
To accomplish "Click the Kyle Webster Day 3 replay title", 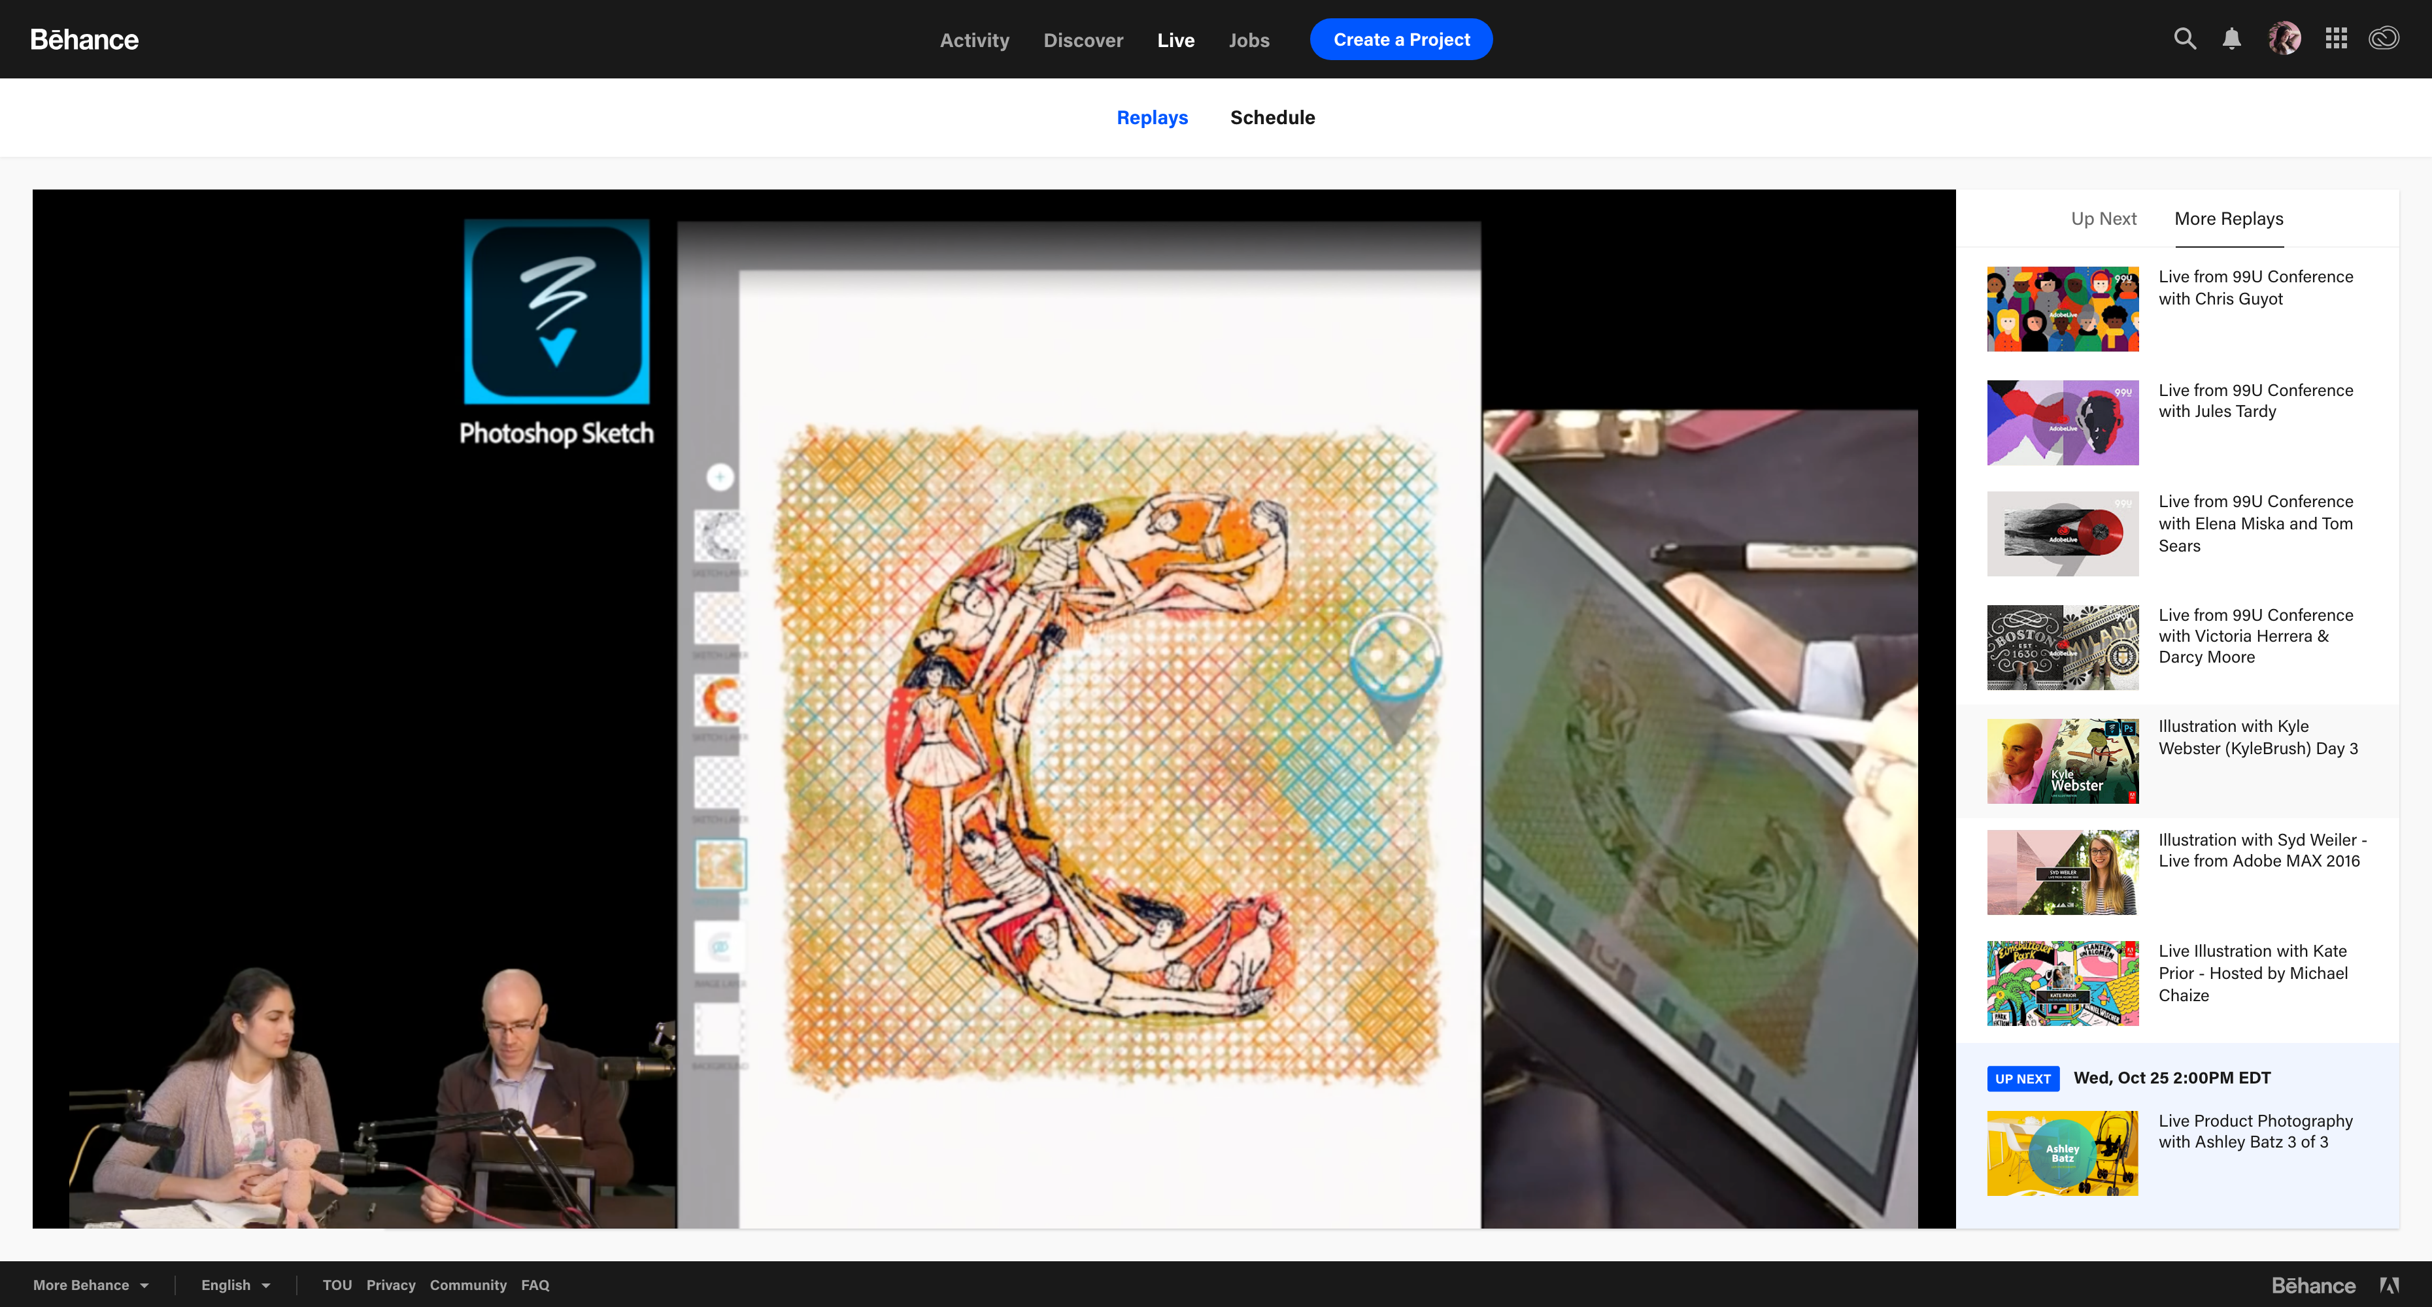I will tap(2257, 737).
